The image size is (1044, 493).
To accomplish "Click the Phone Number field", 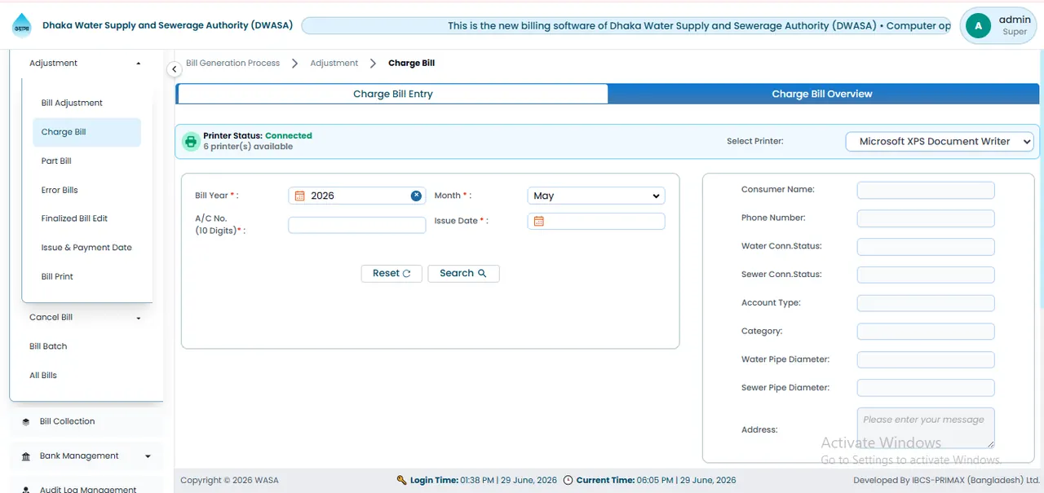I will [x=926, y=218].
